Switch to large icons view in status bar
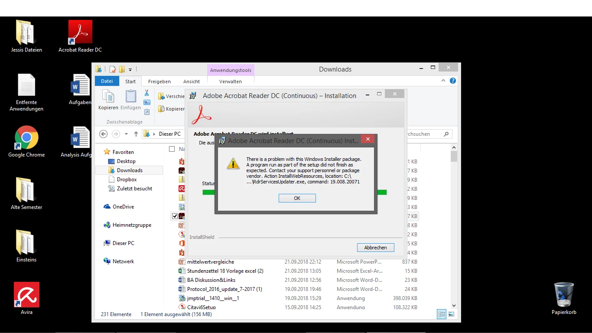Image resolution: width=592 pixels, height=333 pixels. (451, 314)
